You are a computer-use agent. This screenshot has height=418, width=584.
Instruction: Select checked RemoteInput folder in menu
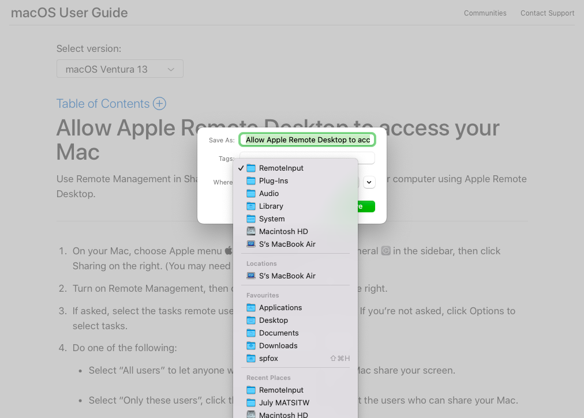295,168
